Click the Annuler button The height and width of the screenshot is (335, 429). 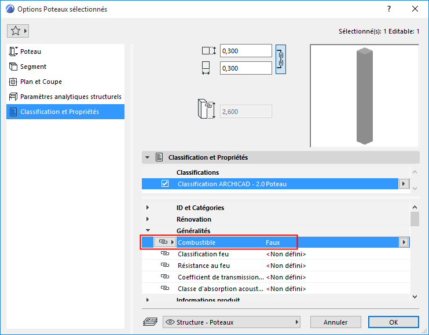coord(335,322)
